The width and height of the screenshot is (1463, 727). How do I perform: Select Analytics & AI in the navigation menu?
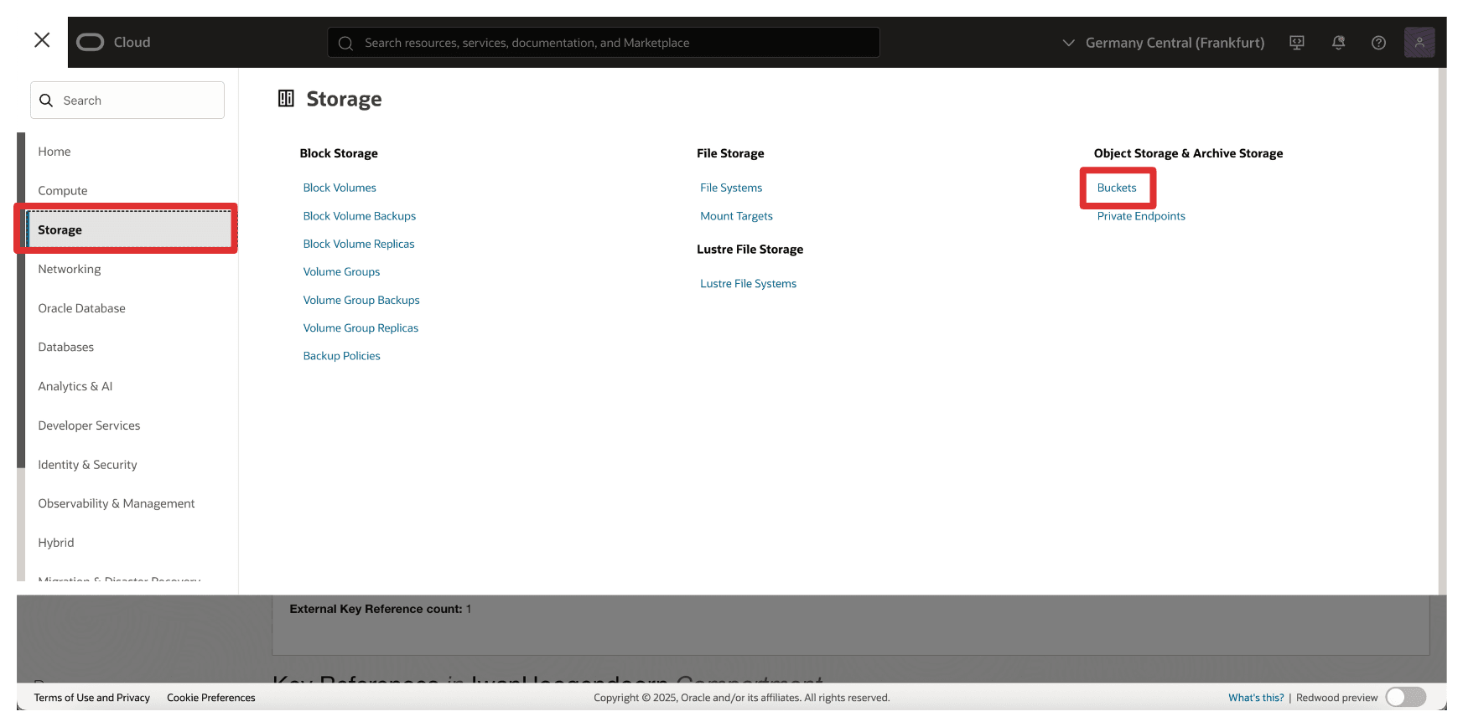(x=75, y=386)
